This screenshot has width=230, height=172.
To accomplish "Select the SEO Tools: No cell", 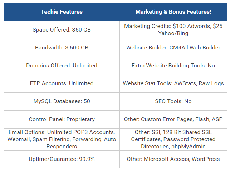I will coord(173,101).
